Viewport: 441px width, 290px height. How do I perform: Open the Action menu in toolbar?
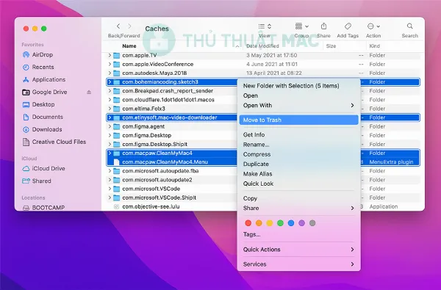[x=373, y=26]
